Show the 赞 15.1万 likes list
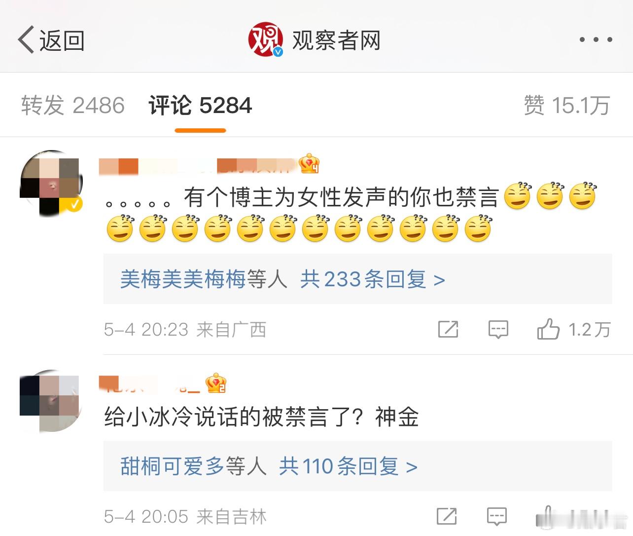Screen dimensions: 633x536 567,106
